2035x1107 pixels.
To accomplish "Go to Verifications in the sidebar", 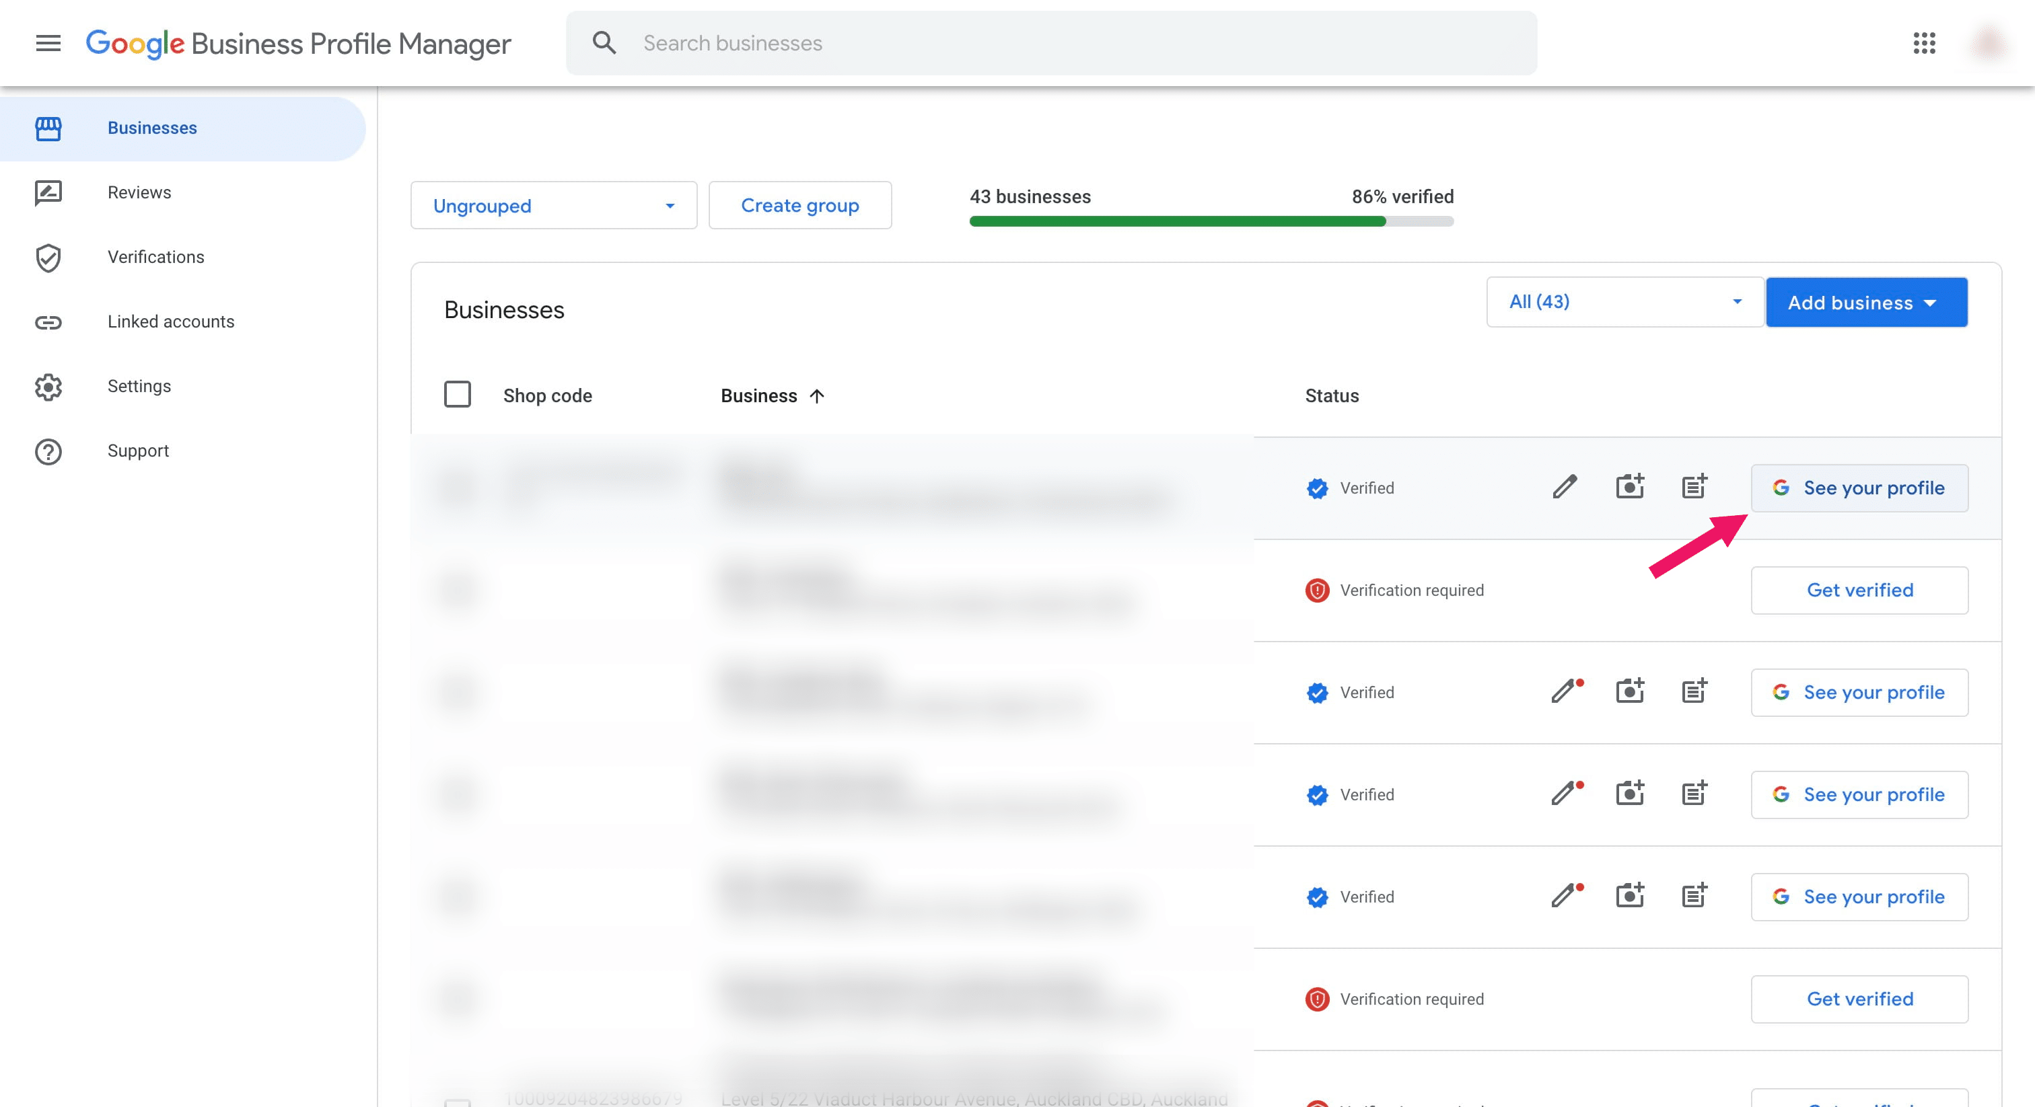I will point(155,258).
